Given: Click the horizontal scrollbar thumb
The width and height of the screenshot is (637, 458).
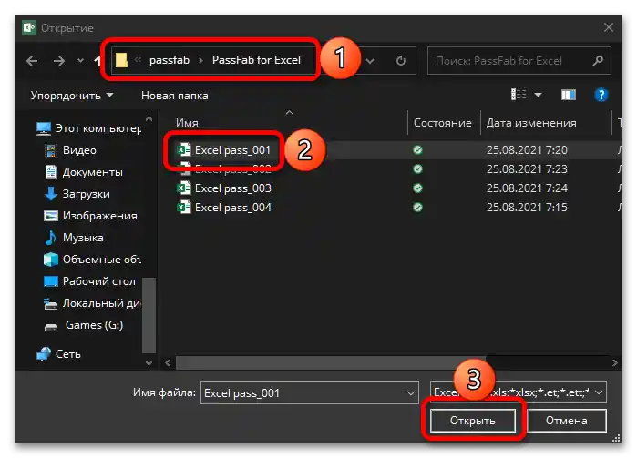Looking at the screenshot, I should pos(331,363).
